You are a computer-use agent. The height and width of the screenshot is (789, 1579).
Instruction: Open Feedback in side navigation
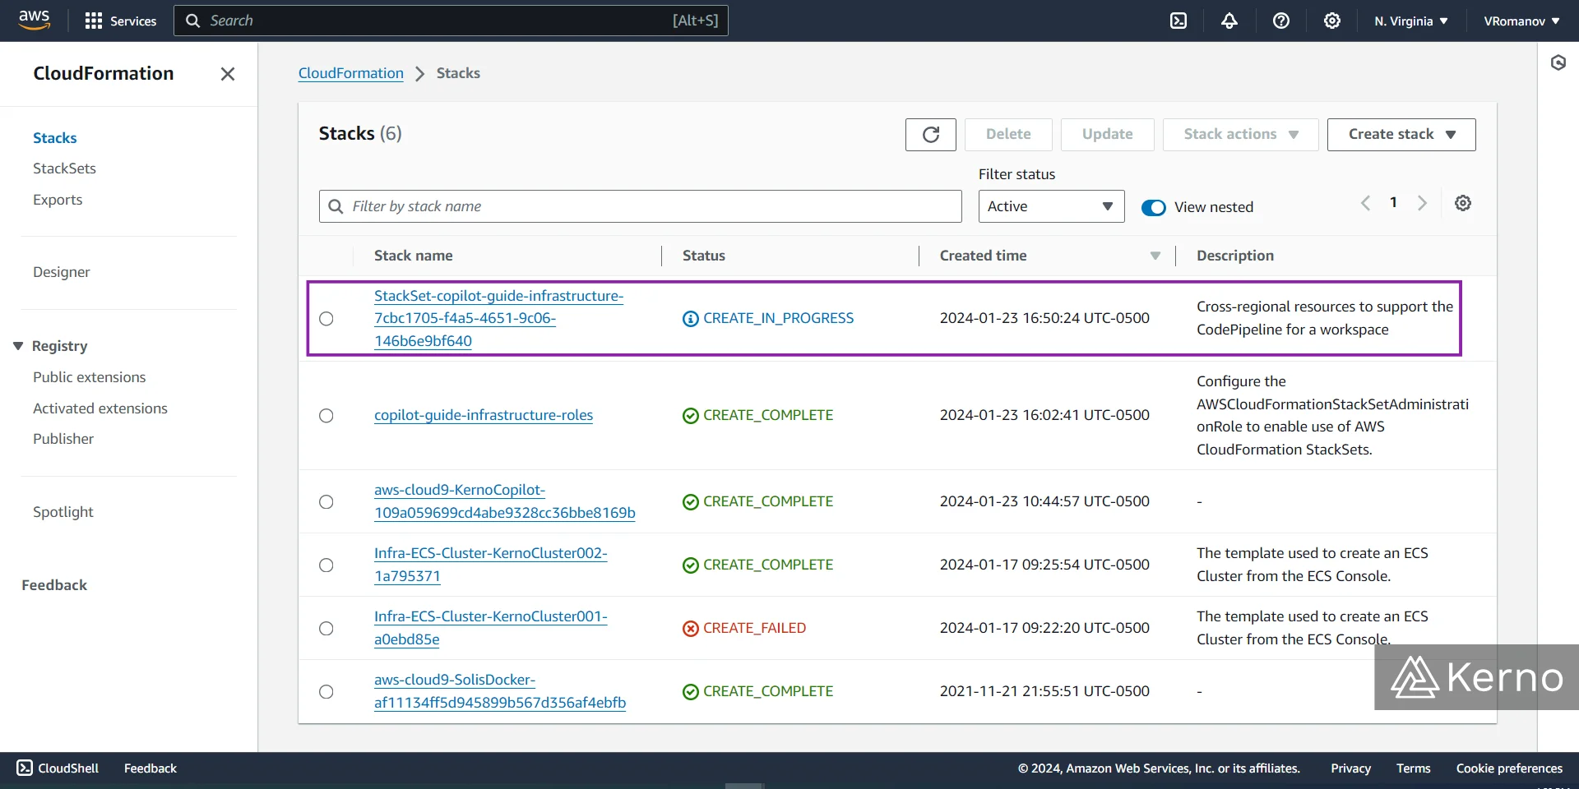(54, 585)
